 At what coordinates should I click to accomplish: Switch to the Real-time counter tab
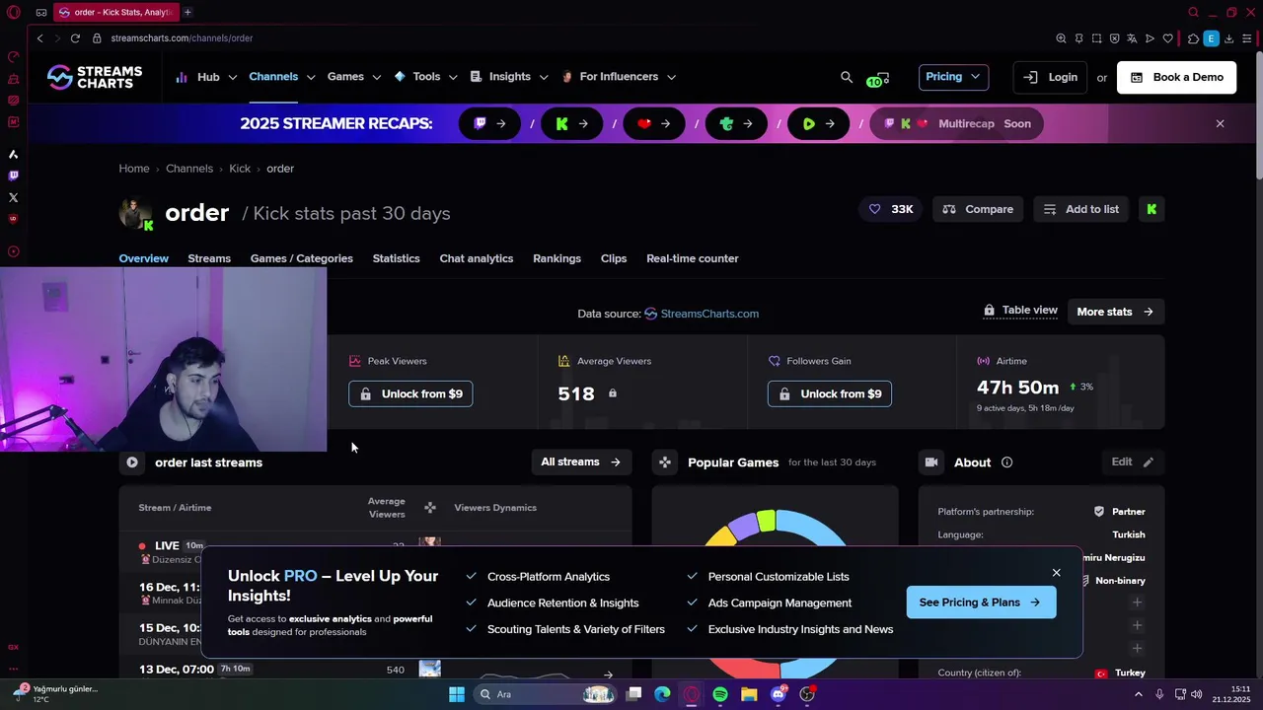tap(692, 258)
